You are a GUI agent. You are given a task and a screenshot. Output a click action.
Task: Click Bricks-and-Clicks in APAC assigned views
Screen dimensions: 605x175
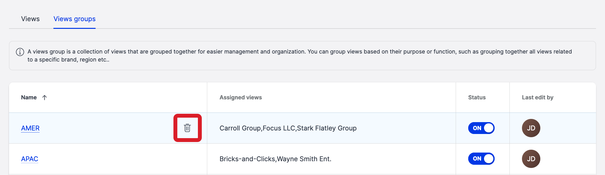click(x=247, y=159)
